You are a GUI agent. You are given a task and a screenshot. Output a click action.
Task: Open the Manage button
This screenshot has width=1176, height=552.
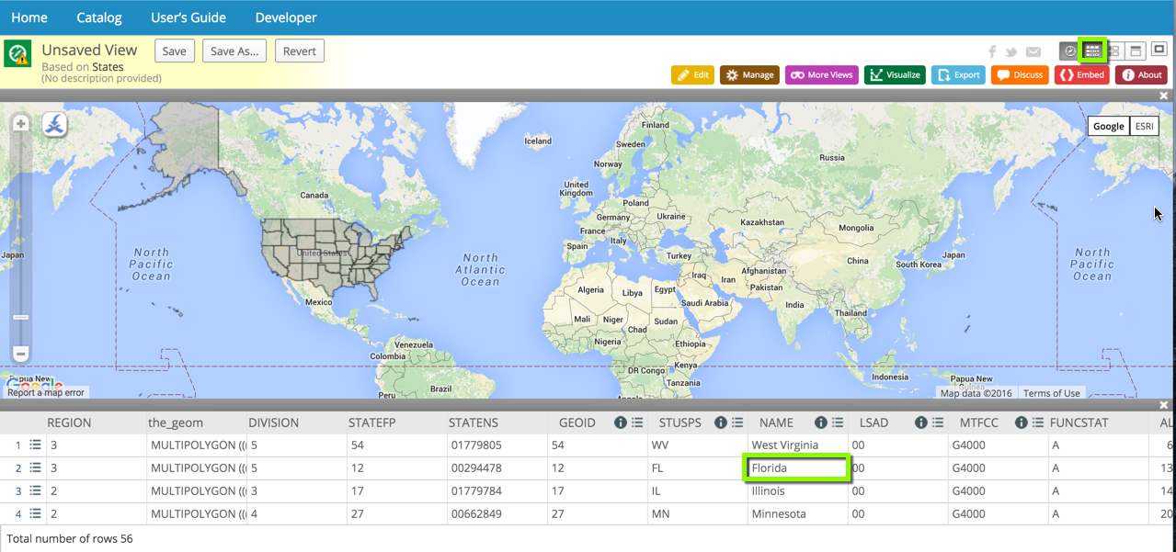coord(750,75)
